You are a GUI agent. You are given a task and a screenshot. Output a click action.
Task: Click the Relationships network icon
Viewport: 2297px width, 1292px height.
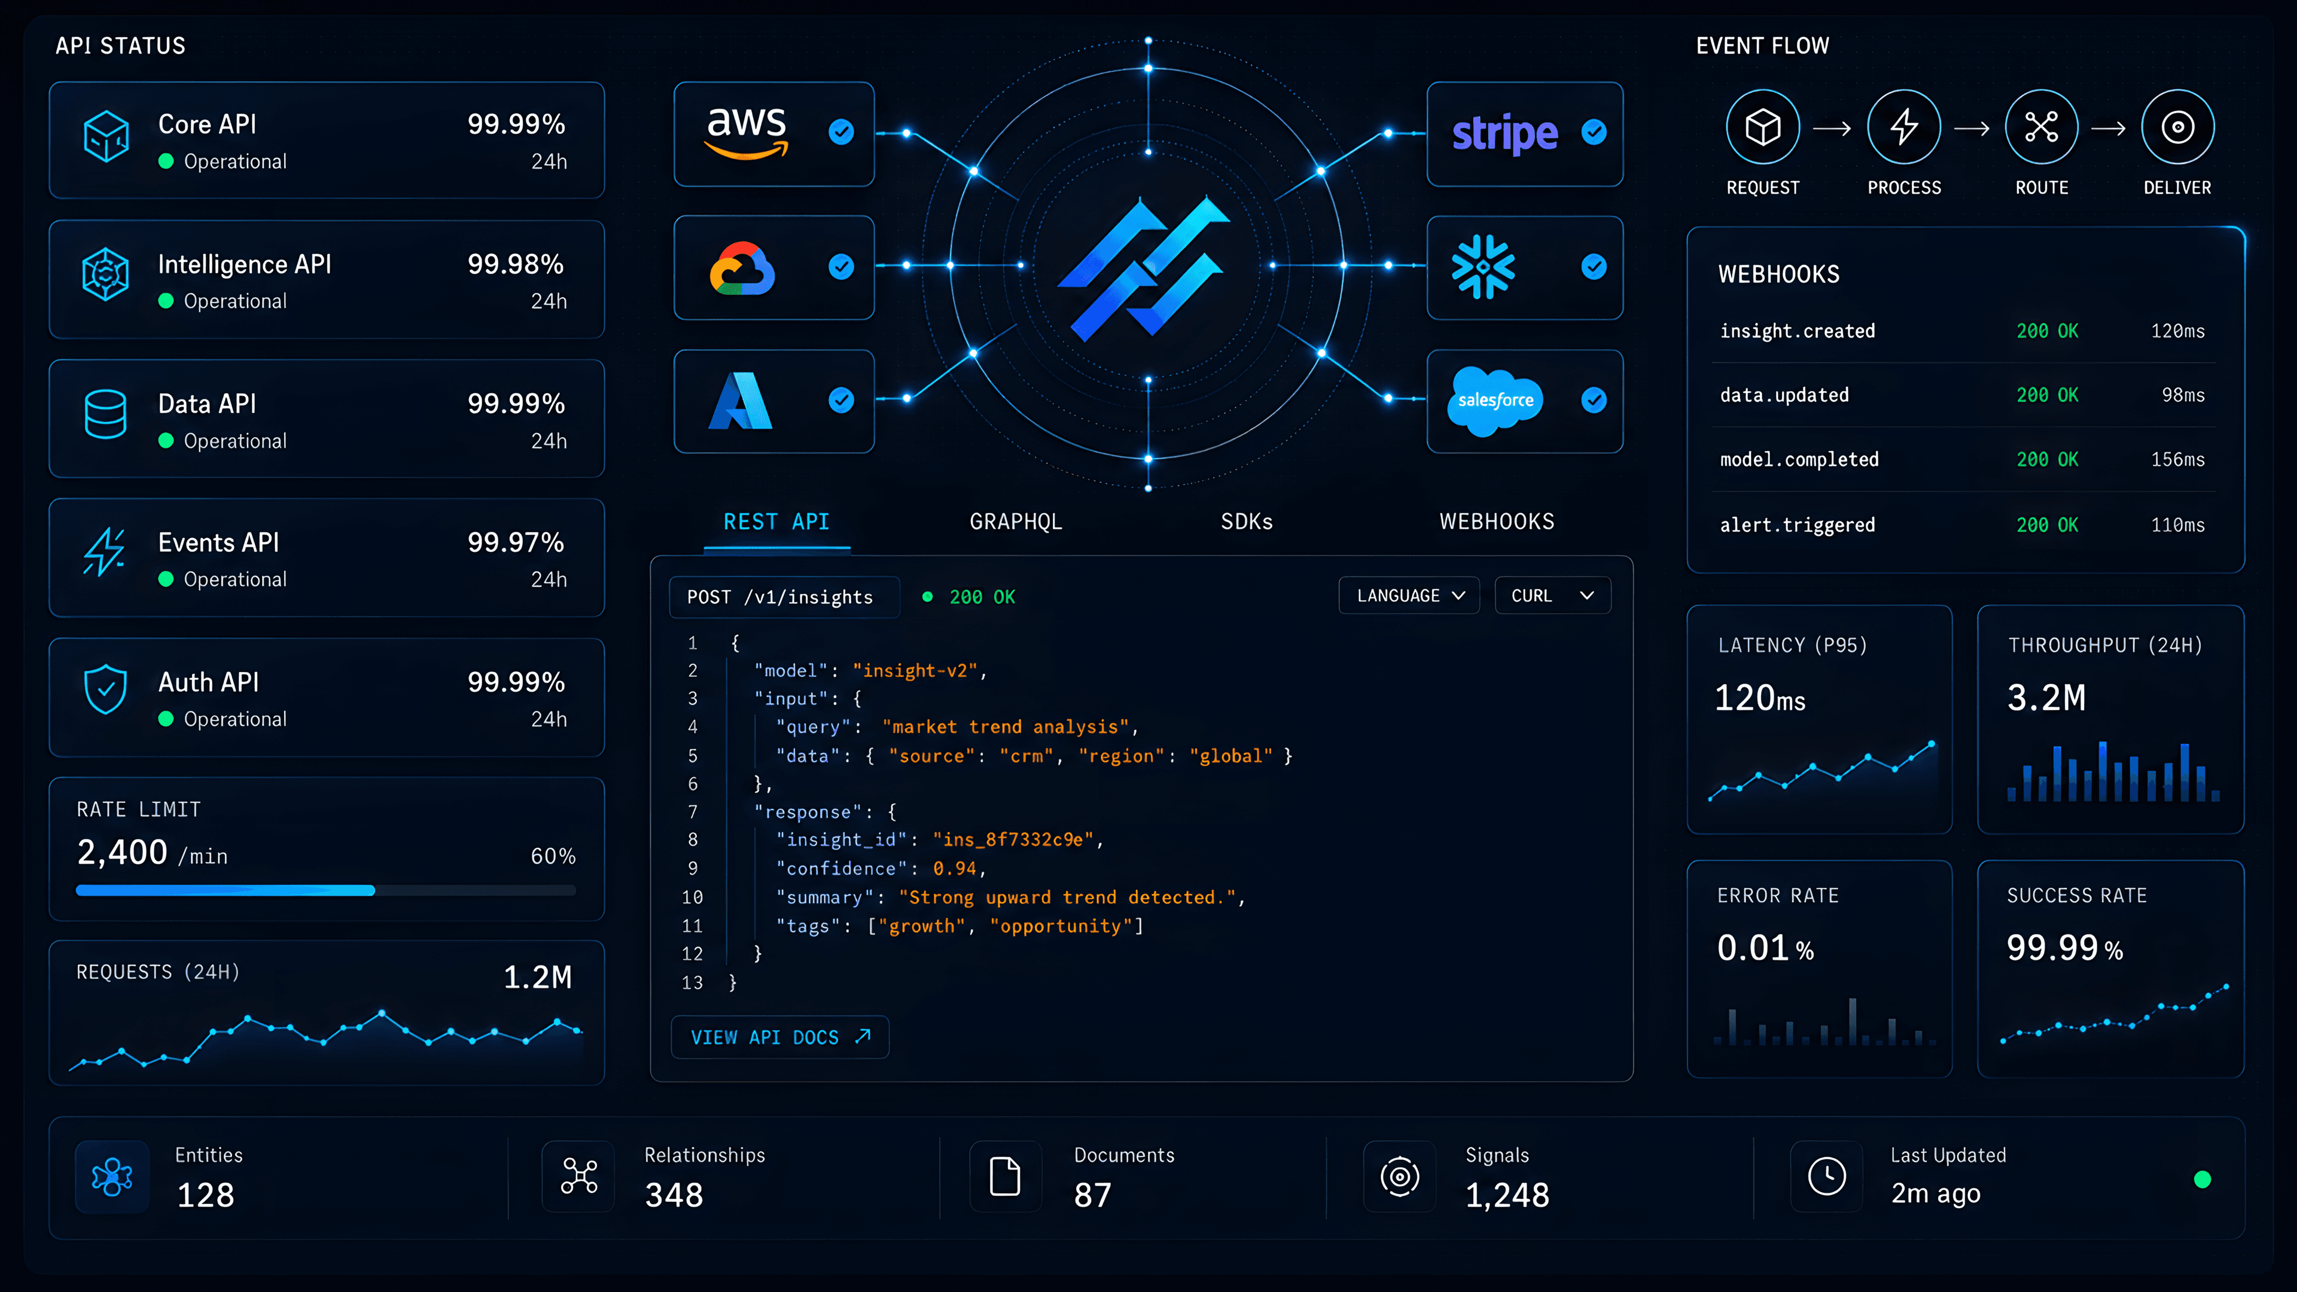pyautogui.click(x=578, y=1176)
